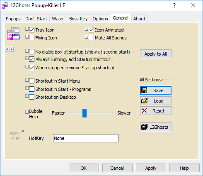The image size is (203, 176).
Task: Click the small square beside Icon Animated
Action: (87, 29)
